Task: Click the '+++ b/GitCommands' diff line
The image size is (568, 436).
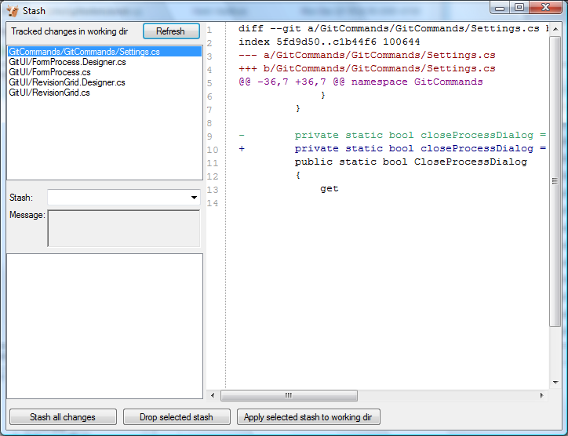Action: pyautogui.click(x=366, y=69)
